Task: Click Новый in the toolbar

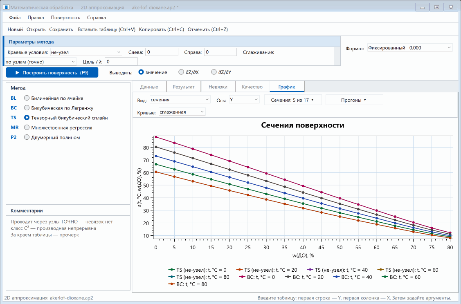Action: click(15, 29)
